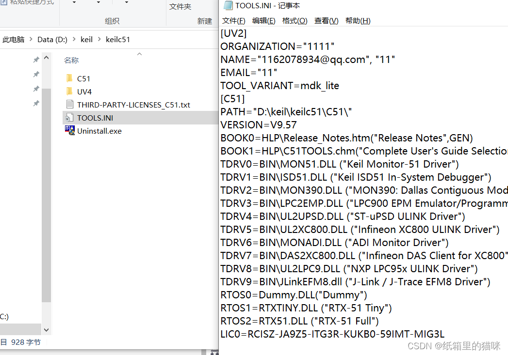Open Notepad 查看(V) menu
The width and height of the screenshot is (508, 355).
[326, 21]
